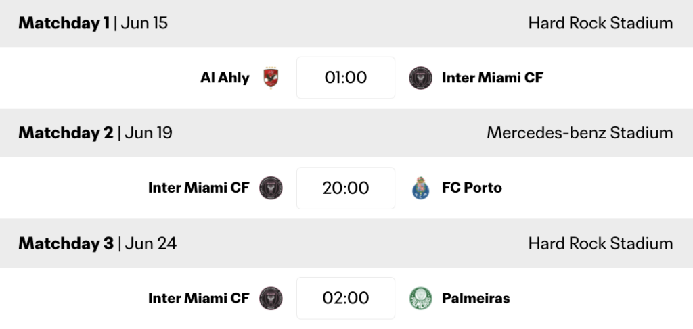This screenshot has height=329, width=693.
Task: Select the Al Ahly team name
Action: 225,78
